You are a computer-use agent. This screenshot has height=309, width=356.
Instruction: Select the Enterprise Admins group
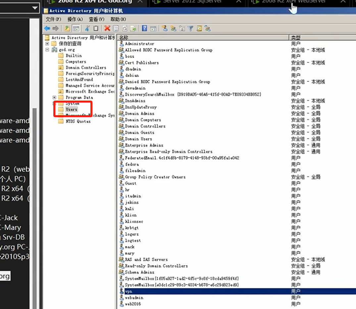coord(144,145)
